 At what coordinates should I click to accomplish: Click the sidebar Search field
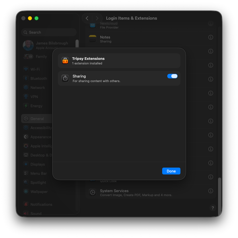point(49,32)
